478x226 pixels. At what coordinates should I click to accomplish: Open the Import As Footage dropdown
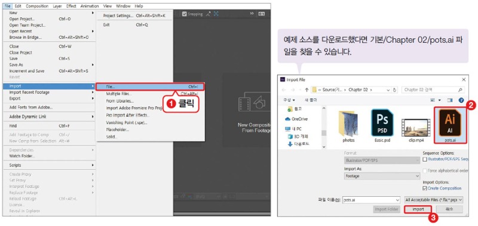pos(382,176)
